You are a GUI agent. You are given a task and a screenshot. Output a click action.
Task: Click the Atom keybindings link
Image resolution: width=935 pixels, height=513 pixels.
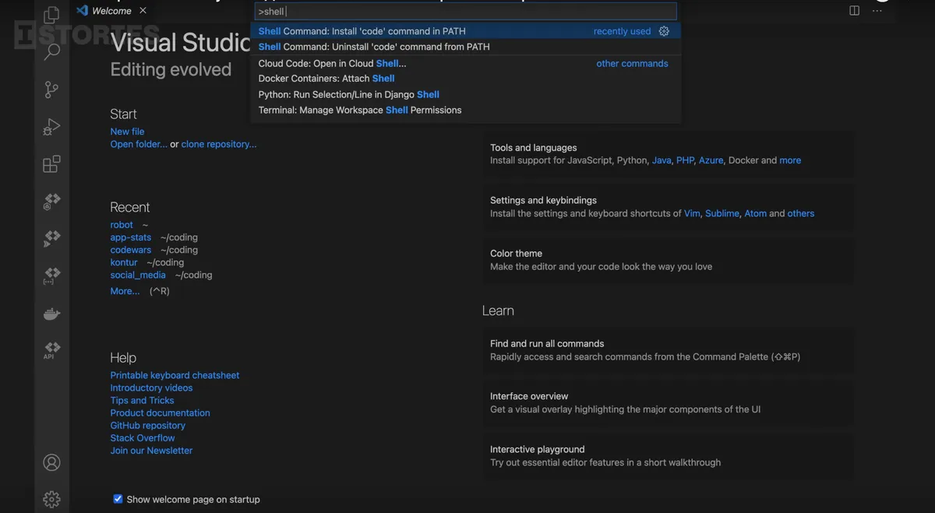pos(755,213)
